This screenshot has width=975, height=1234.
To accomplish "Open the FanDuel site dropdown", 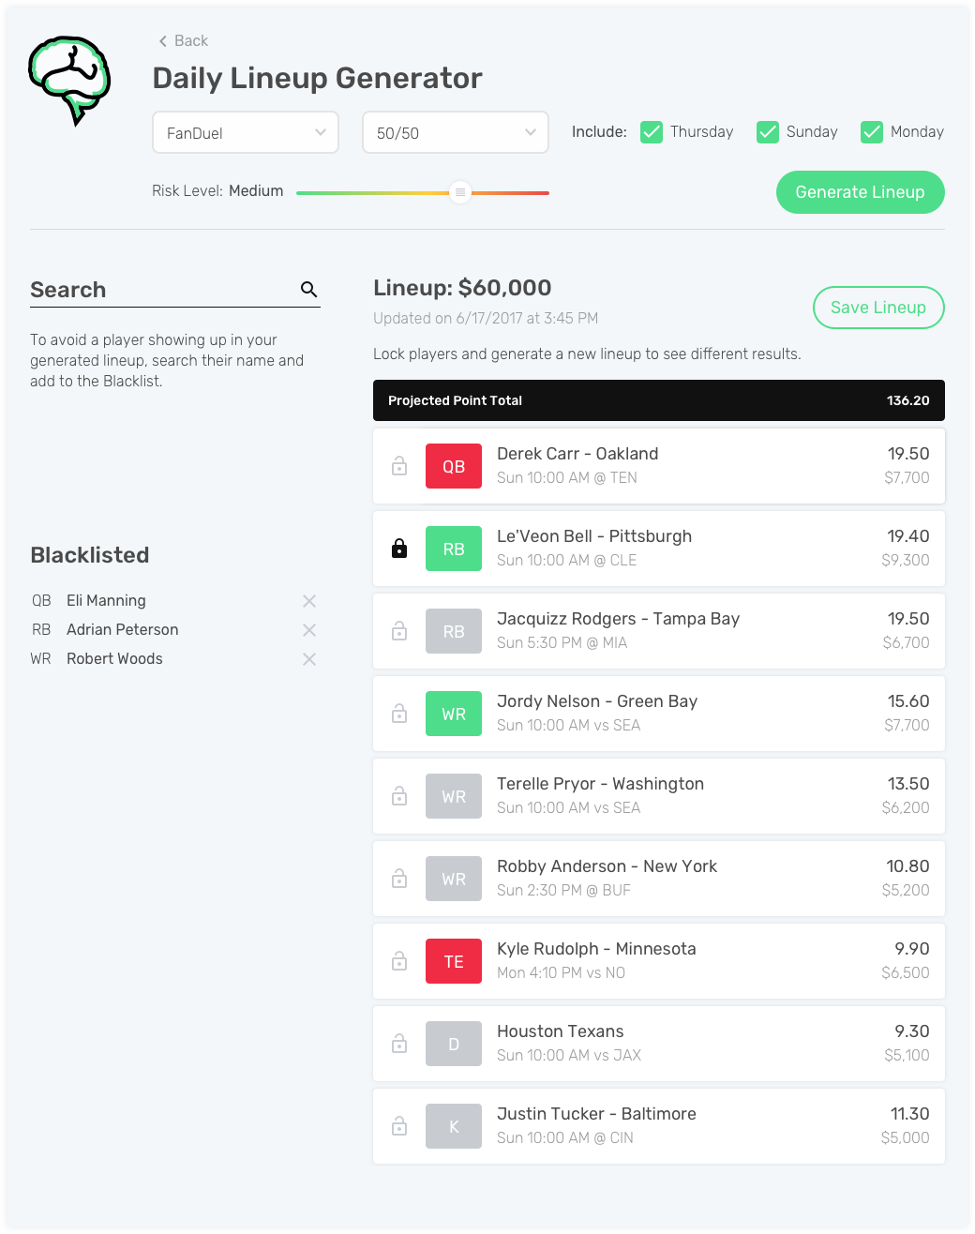I will pyautogui.click(x=246, y=132).
